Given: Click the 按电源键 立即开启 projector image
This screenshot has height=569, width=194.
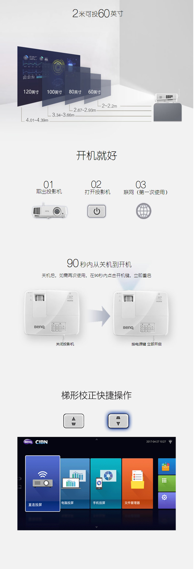Looking at the screenshot, I should (141, 313).
